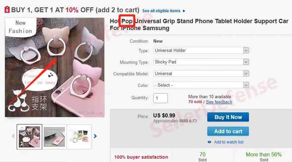The width and height of the screenshot is (292, 162).
Task: Open the See feedback link
Action: 219,102
